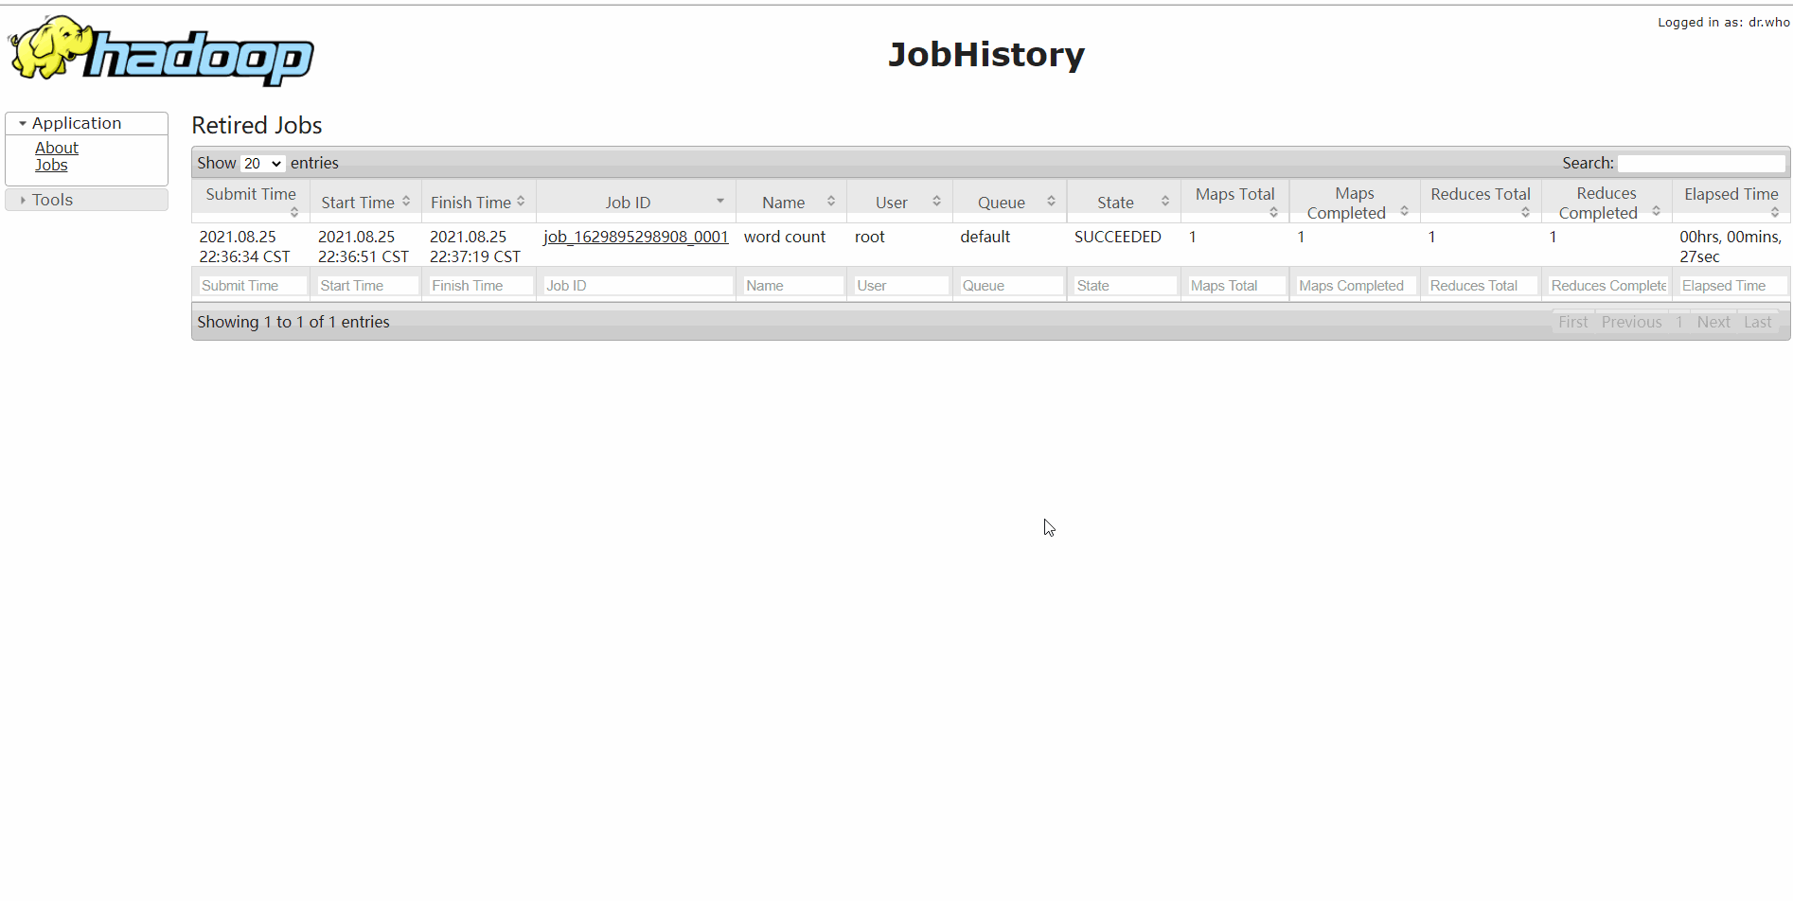The height and width of the screenshot is (901, 1793).
Task: Go to the Last page
Action: coord(1758,322)
